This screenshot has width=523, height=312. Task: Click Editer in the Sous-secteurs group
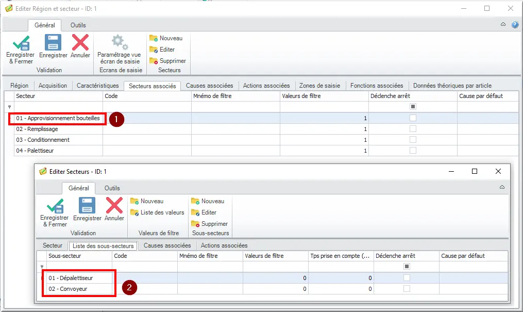pos(204,212)
